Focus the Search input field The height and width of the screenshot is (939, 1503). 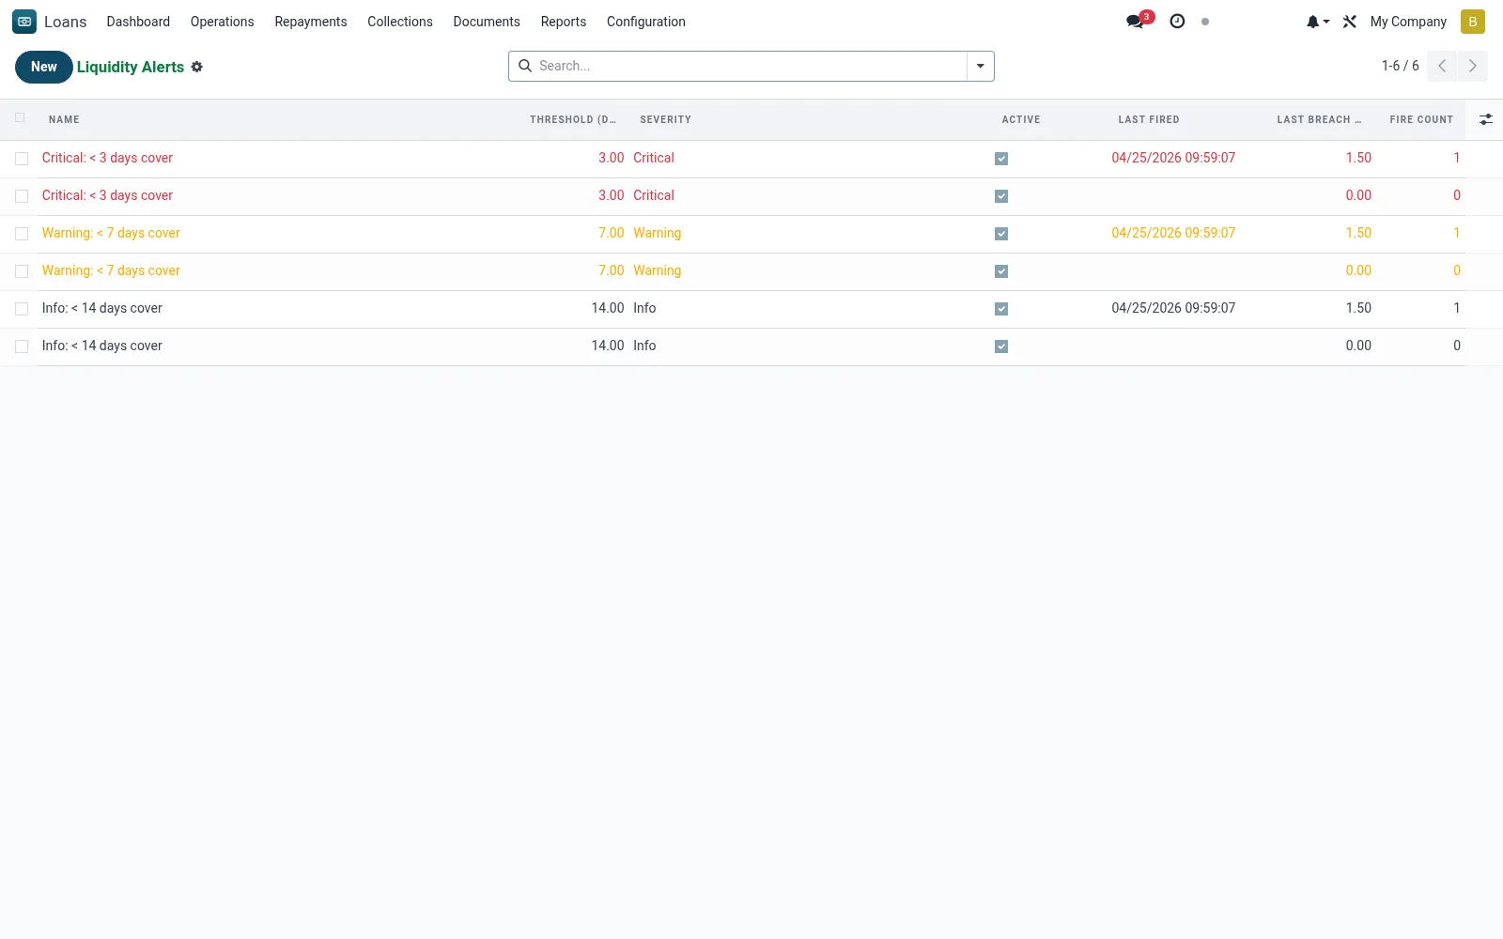pos(750,66)
